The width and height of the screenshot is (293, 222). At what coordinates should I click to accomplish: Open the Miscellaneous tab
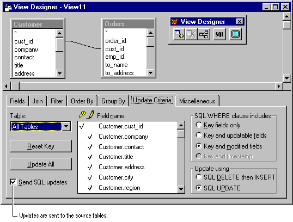pyautogui.click(x=197, y=101)
